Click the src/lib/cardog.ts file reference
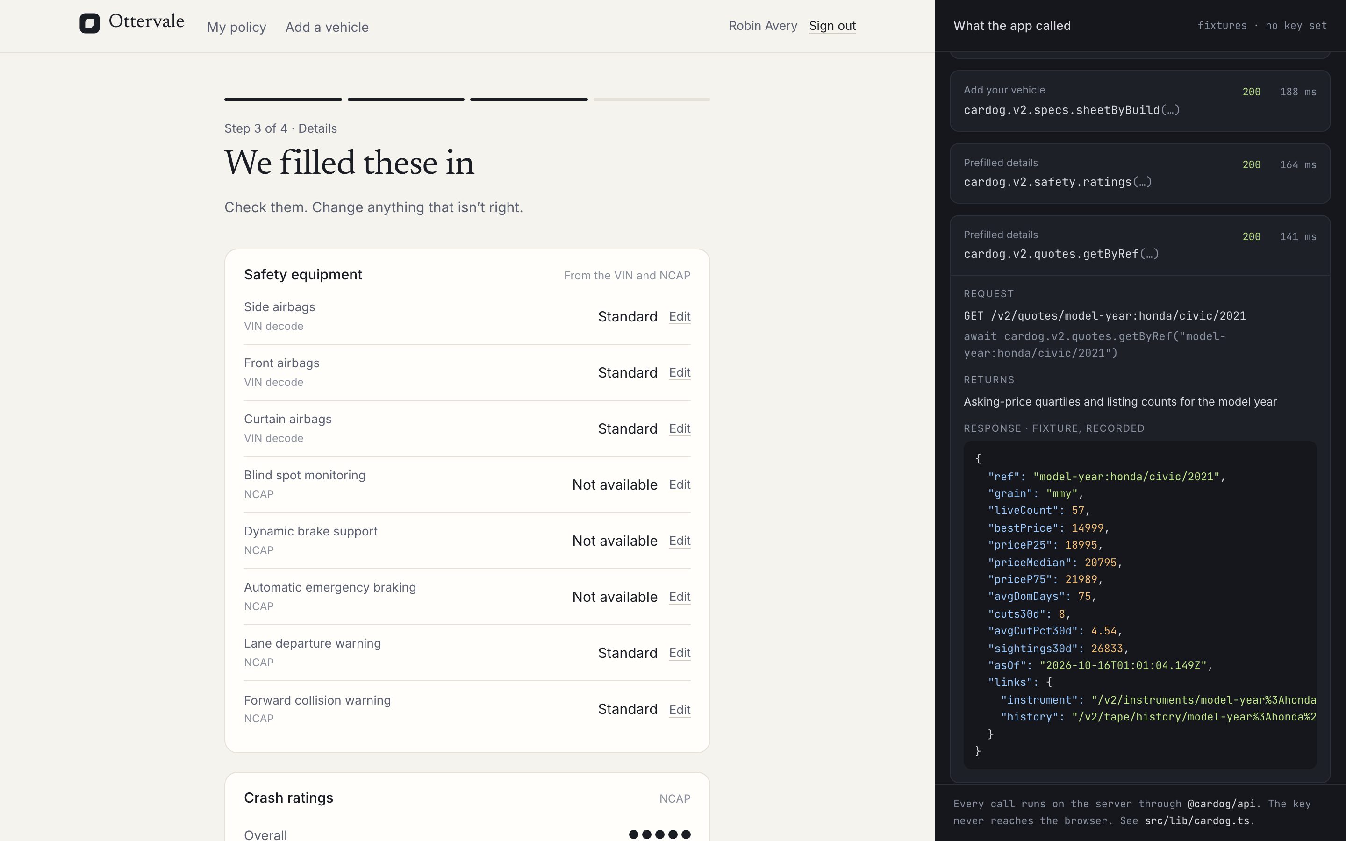1346x841 pixels. pyautogui.click(x=1196, y=820)
